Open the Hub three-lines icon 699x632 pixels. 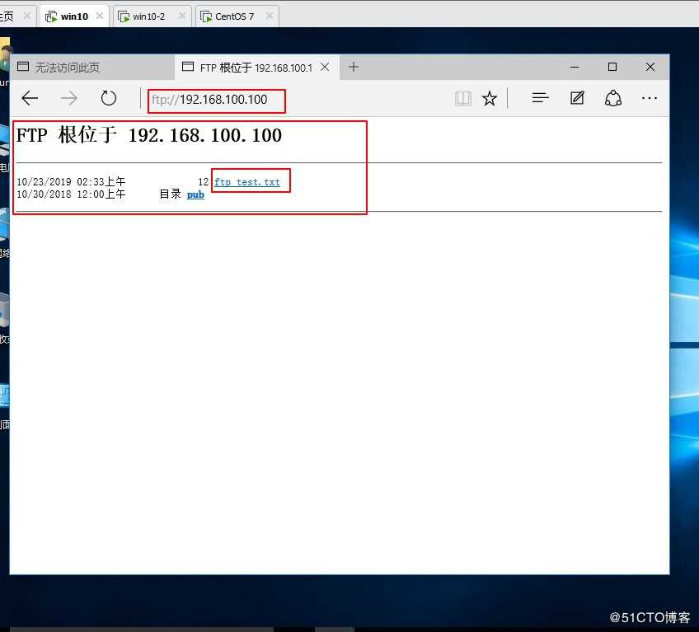[540, 97]
